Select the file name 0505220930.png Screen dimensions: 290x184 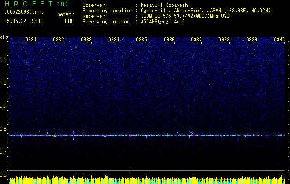click(24, 12)
